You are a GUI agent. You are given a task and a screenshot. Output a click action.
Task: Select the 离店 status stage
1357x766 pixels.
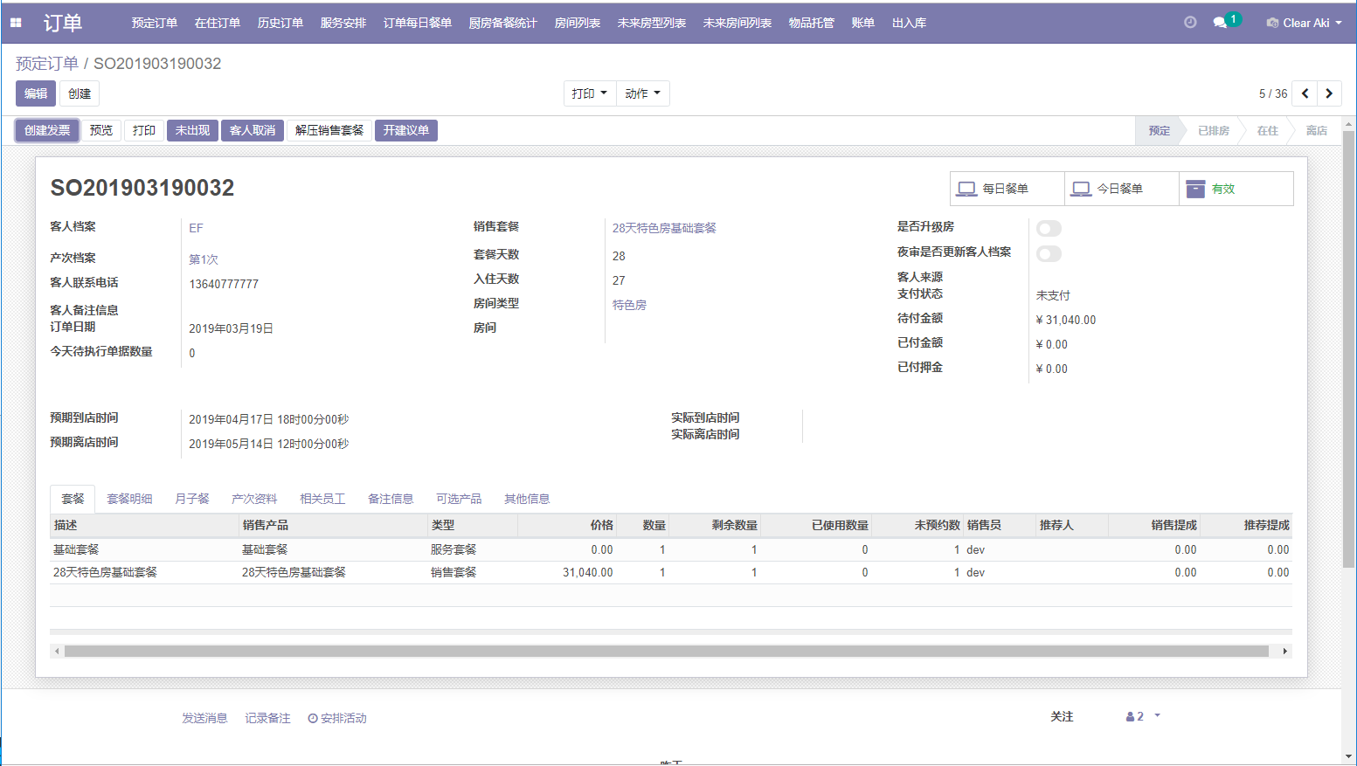click(1316, 130)
